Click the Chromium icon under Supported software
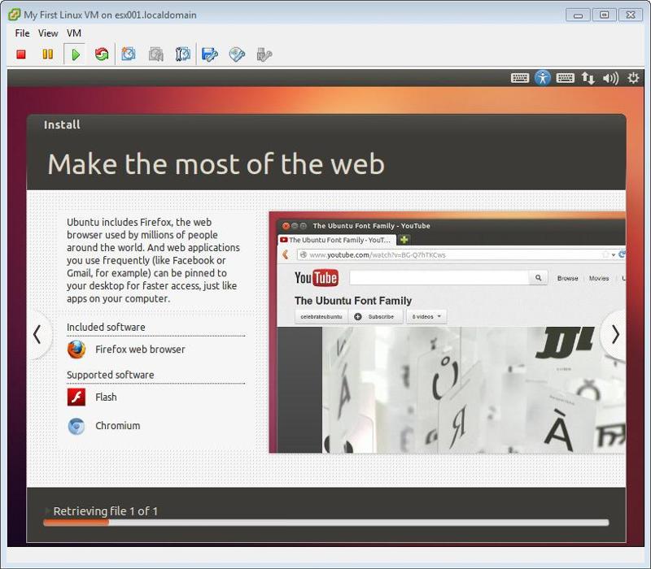The width and height of the screenshot is (651, 569). coord(76,426)
